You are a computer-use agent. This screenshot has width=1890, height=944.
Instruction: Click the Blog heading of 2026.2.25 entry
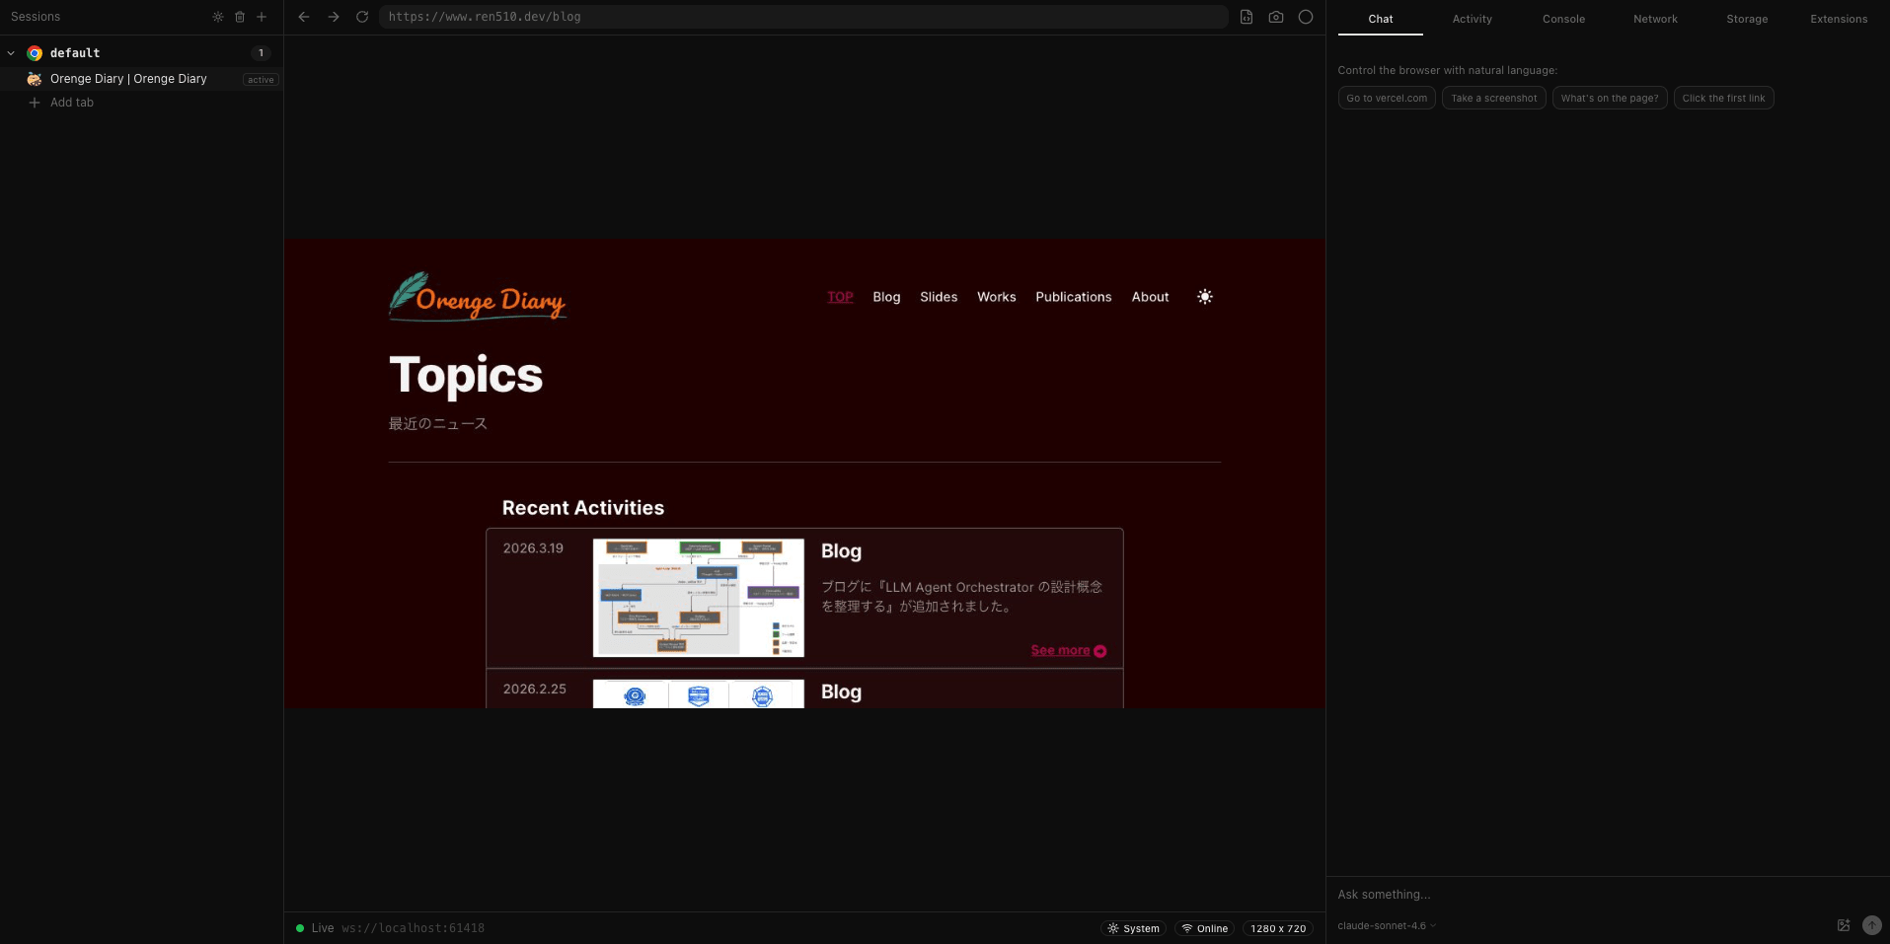(841, 692)
